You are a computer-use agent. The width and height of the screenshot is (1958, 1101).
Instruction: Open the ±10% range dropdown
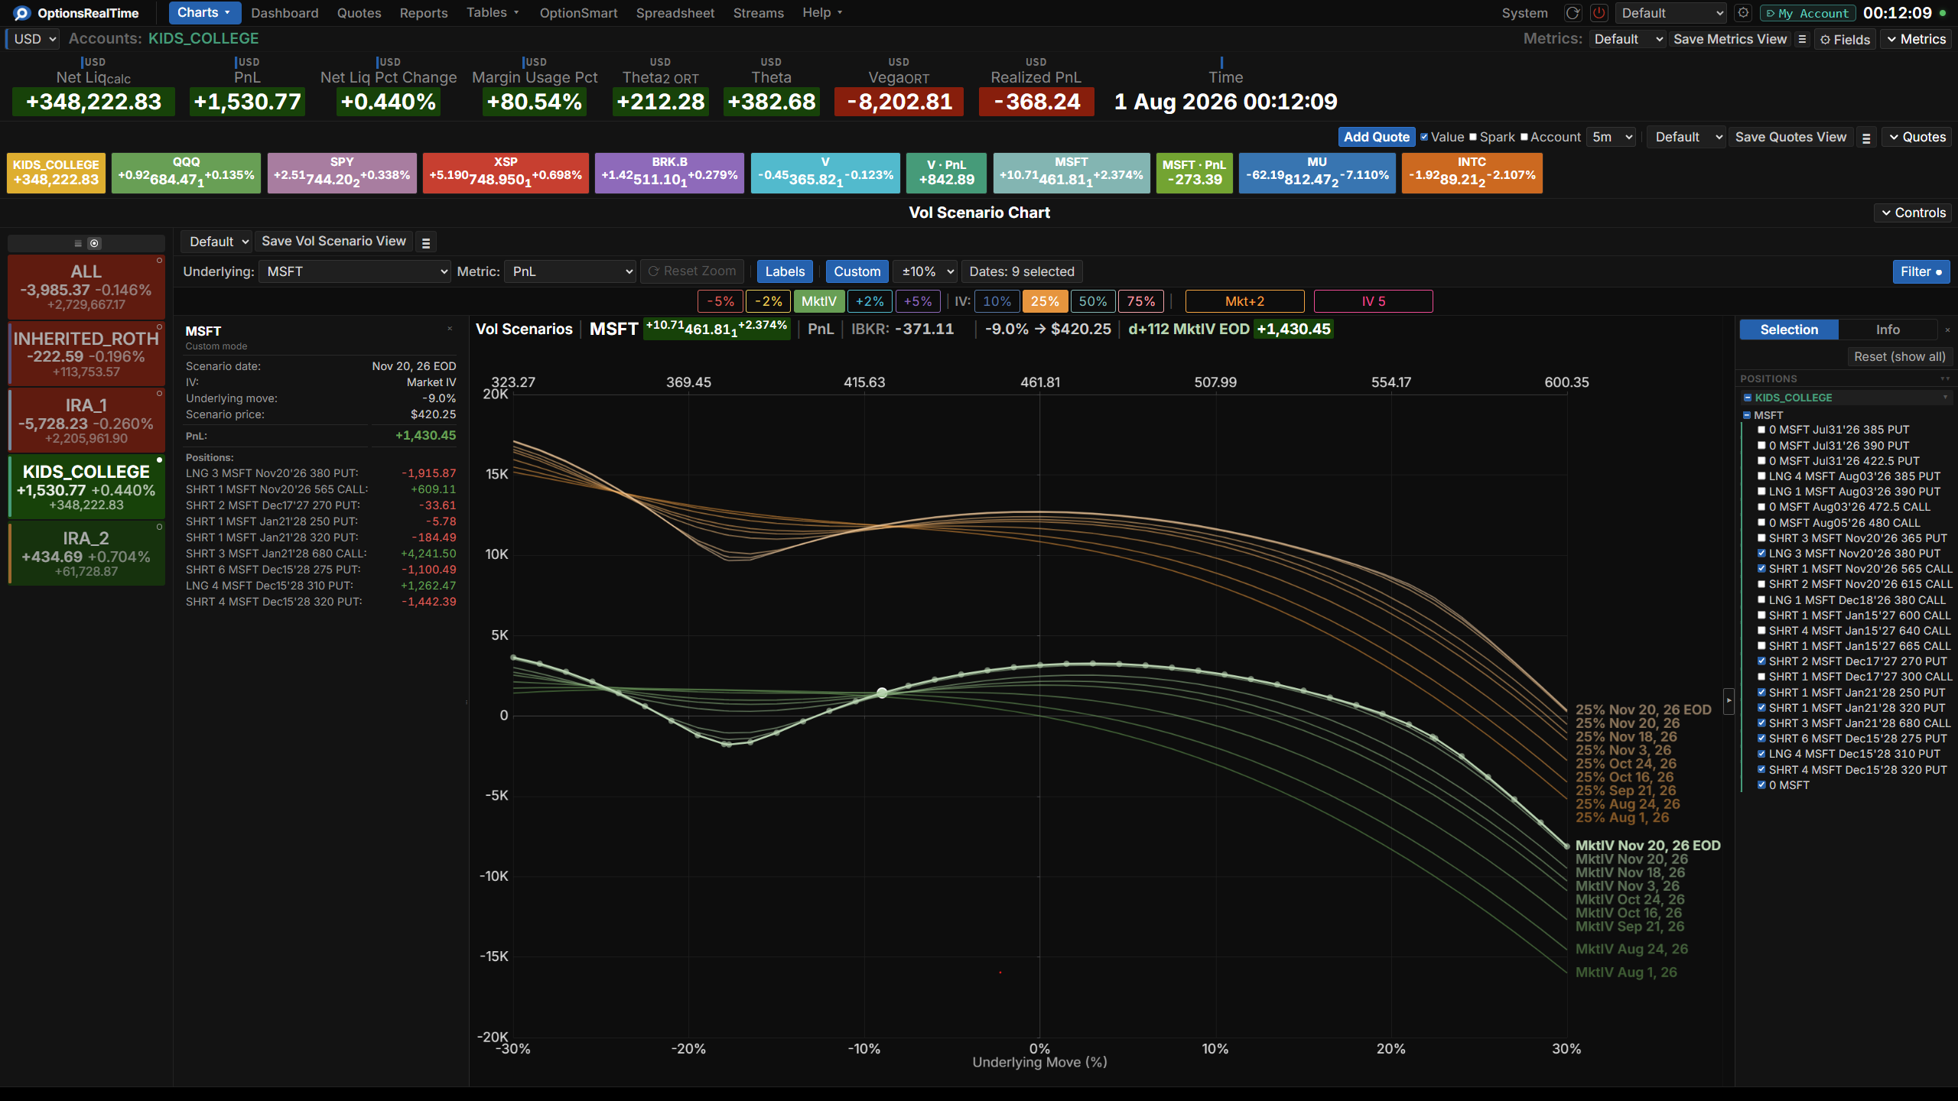[925, 271]
